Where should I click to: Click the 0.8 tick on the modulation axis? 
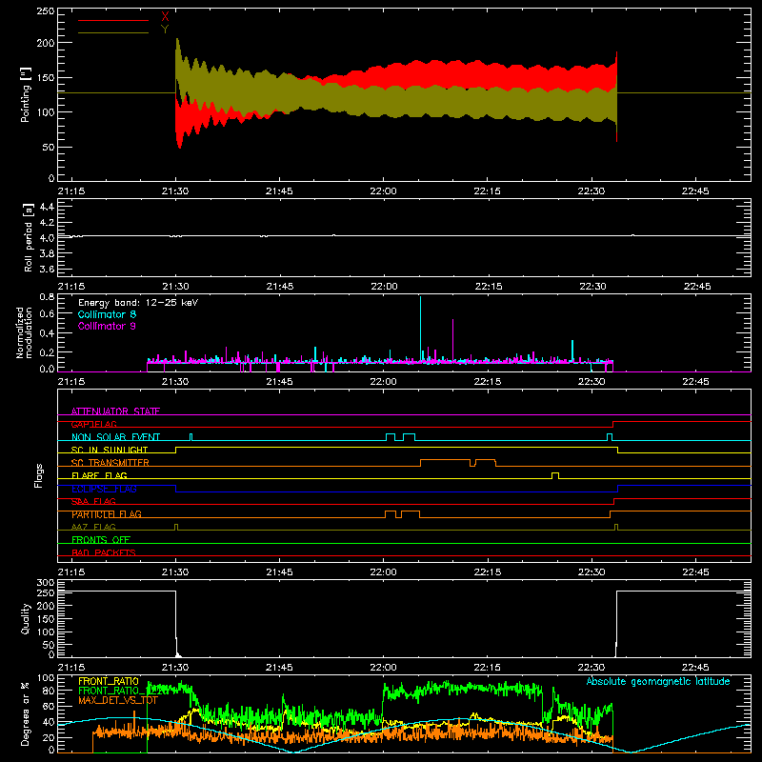point(47,296)
